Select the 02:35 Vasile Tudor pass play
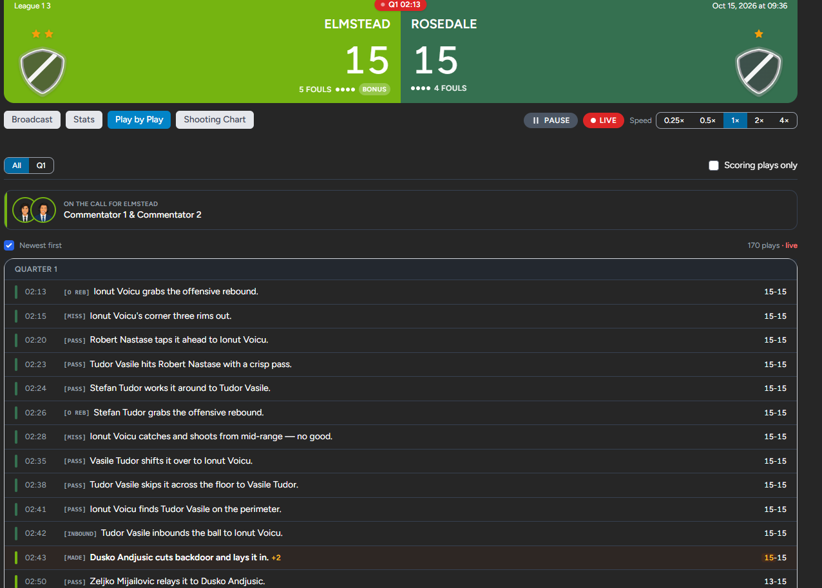822x588 pixels. (x=401, y=461)
